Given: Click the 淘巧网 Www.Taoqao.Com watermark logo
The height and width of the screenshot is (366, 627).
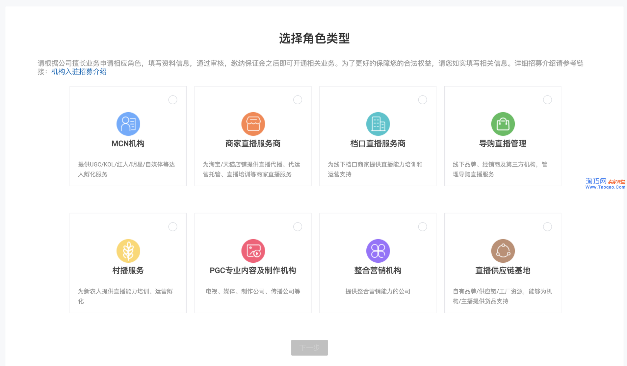Looking at the screenshot, I should [605, 184].
